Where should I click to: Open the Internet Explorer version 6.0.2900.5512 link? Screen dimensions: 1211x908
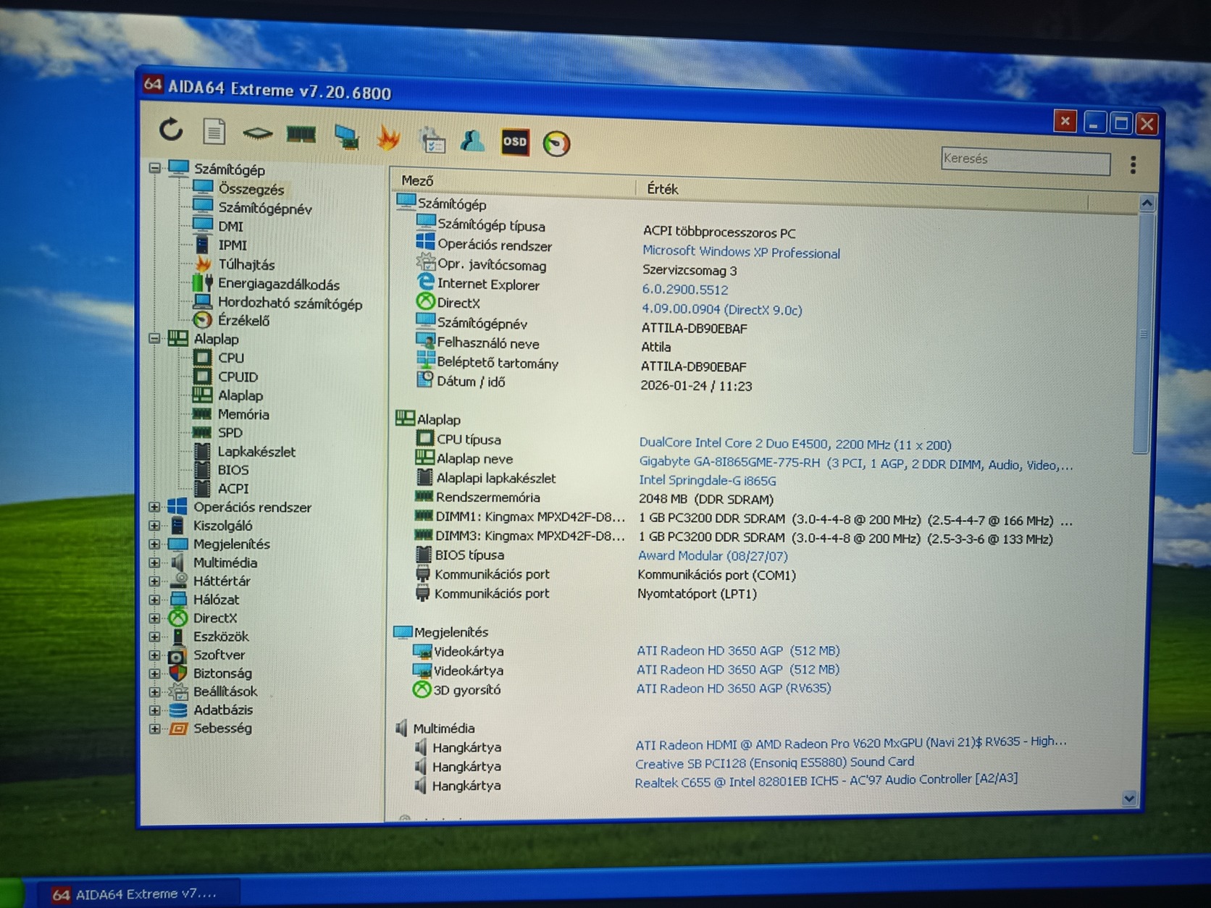point(684,290)
